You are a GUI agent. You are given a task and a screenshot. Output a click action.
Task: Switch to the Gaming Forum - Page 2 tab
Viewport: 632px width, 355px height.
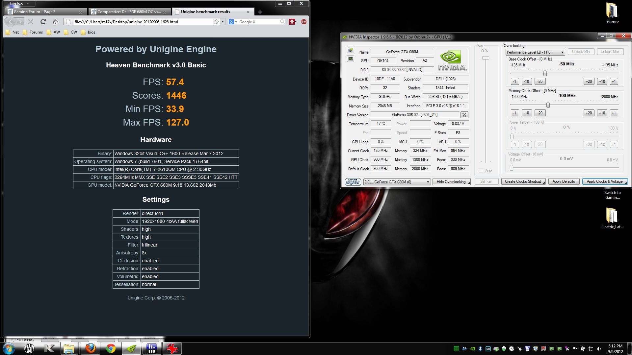45,12
